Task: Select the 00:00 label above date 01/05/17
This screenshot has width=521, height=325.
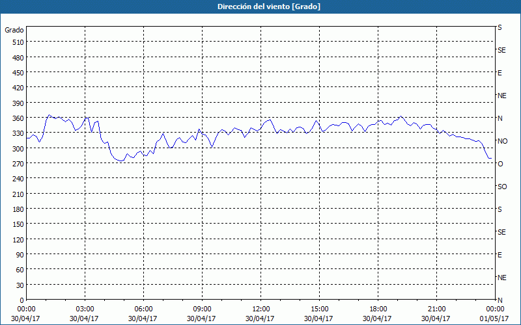Action: point(495,309)
